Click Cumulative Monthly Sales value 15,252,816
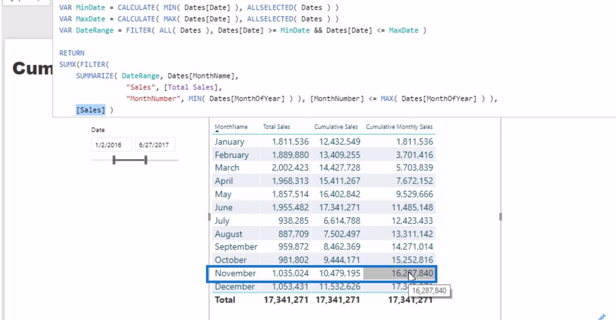Image resolution: width=616 pixels, height=320 pixels. 412,260
